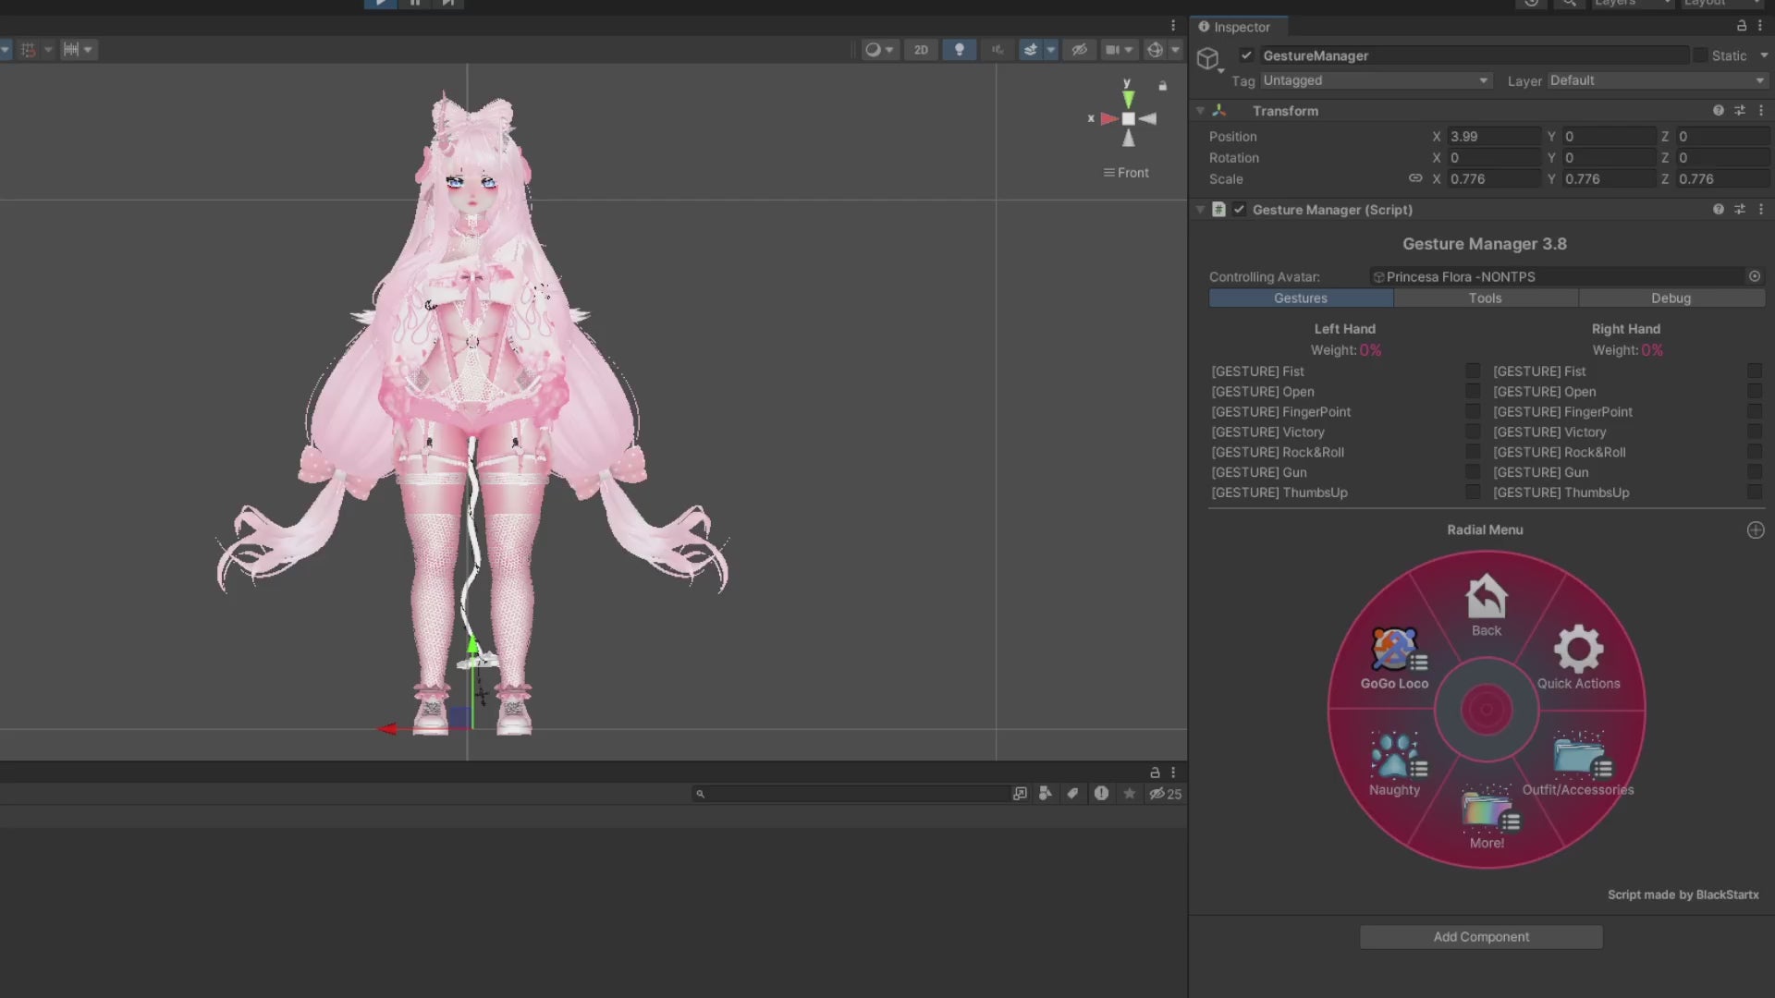This screenshot has height=998, width=1775.
Task: Switch scene view to 2D mode
Action: pos(921,50)
